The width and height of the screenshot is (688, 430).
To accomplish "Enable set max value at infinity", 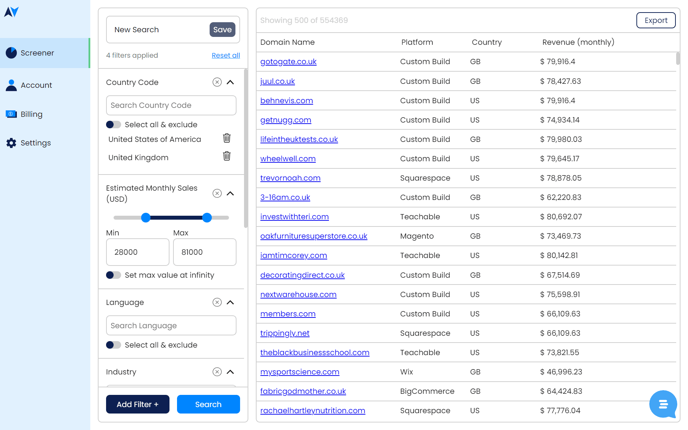I will point(114,275).
